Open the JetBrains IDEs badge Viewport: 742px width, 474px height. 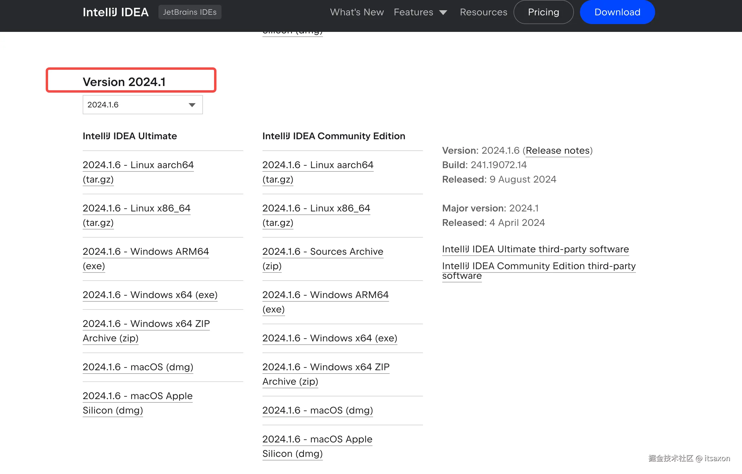[189, 12]
